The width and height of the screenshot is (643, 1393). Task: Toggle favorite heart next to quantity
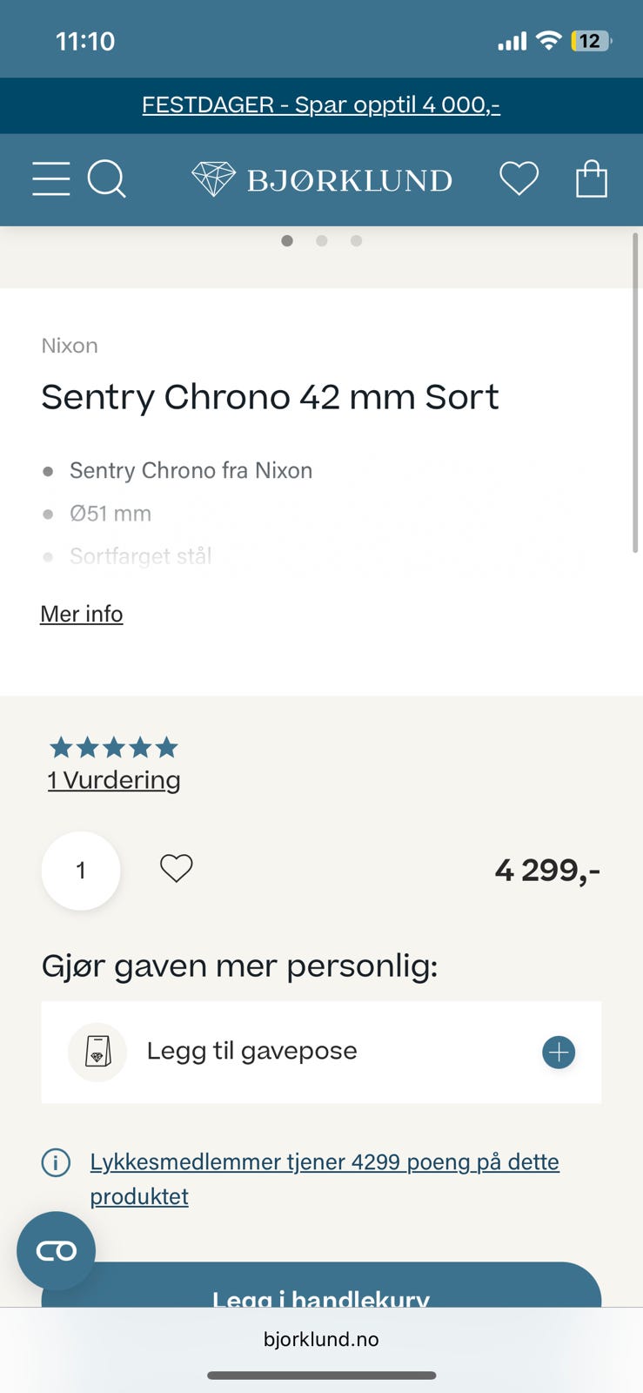(177, 868)
